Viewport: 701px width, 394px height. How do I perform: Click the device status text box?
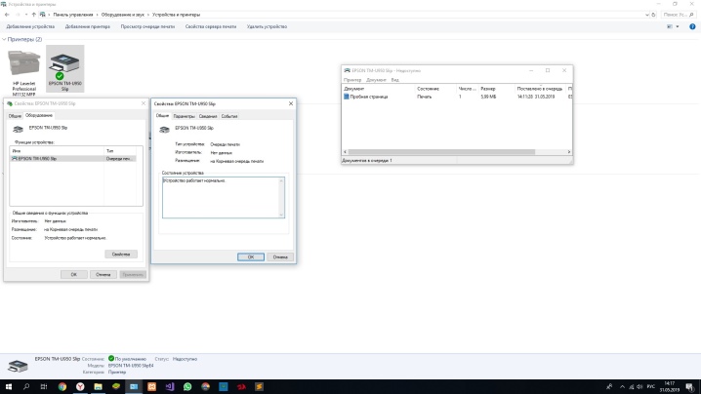(x=223, y=197)
